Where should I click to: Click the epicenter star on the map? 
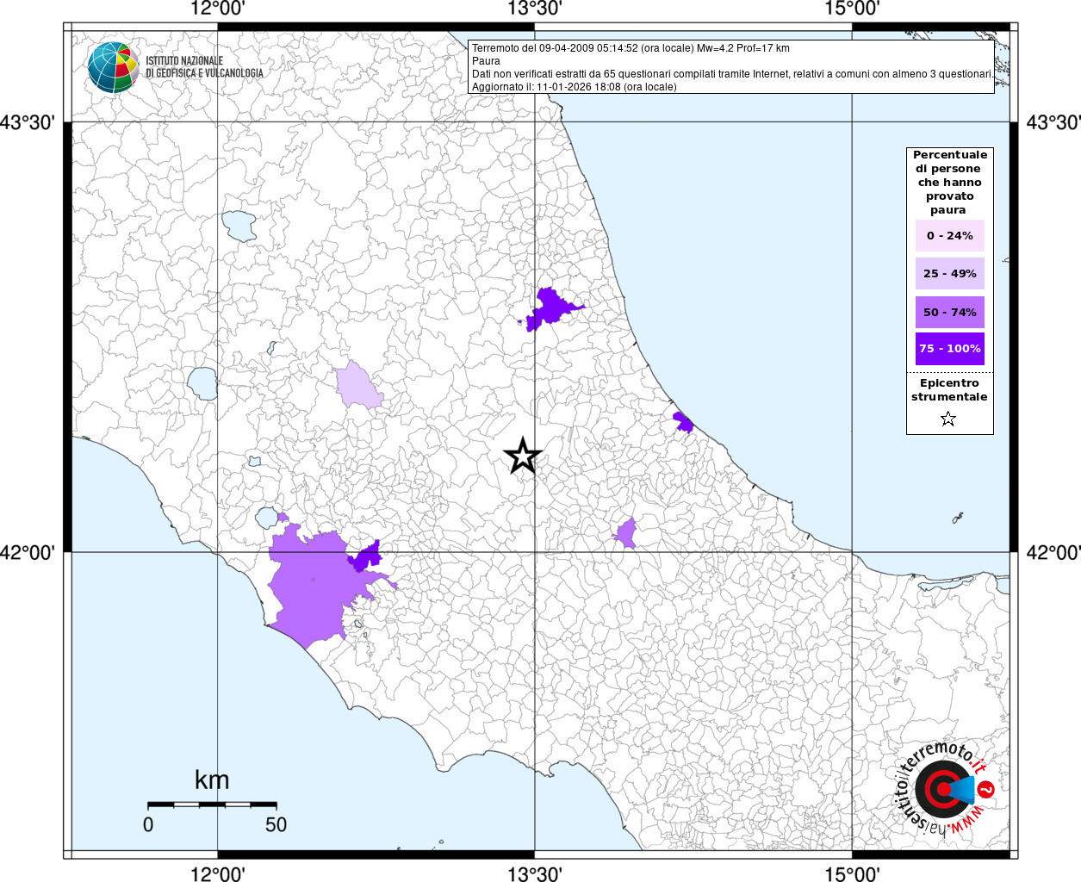522,456
